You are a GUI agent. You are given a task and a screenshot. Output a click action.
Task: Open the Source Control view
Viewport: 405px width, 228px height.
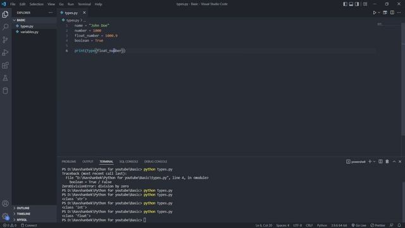(x=5, y=39)
